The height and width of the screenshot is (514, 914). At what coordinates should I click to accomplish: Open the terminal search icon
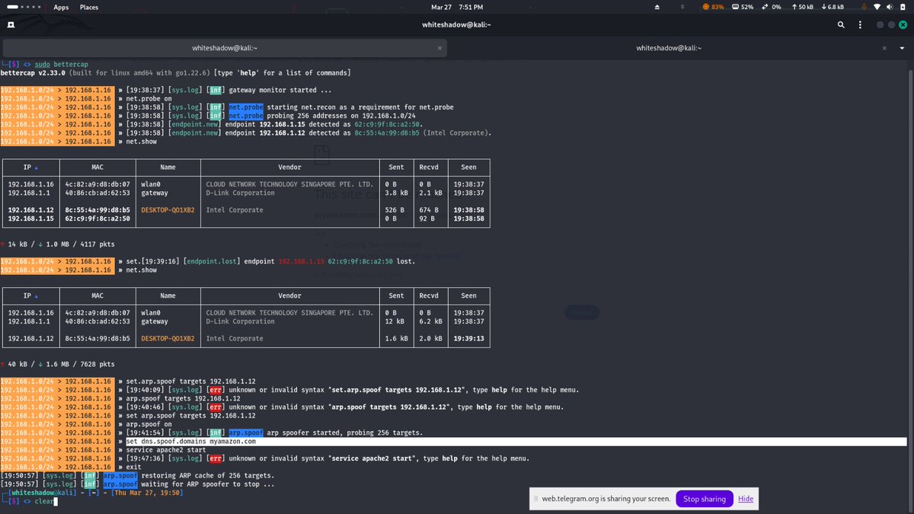(x=842, y=25)
